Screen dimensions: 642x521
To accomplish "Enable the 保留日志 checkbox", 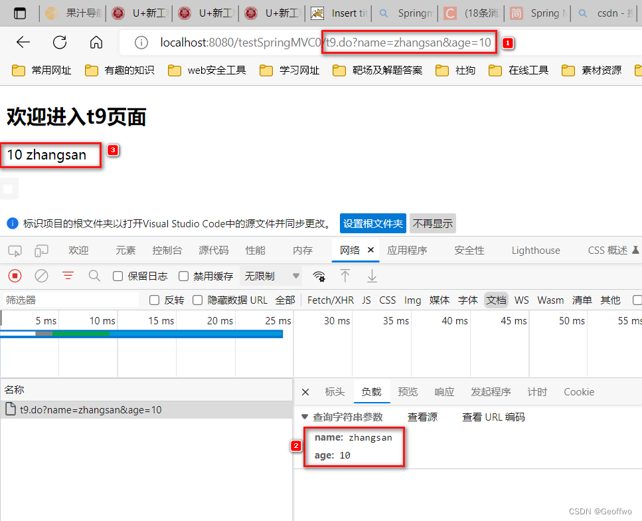I will coord(118,275).
